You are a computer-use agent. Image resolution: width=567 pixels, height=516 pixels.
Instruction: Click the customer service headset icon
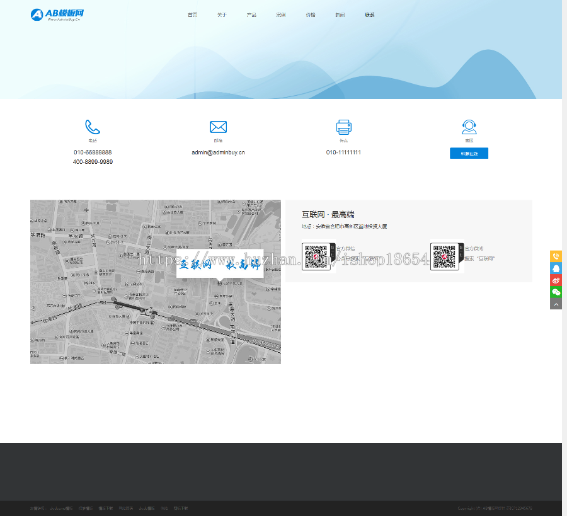[x=469, y=127]
